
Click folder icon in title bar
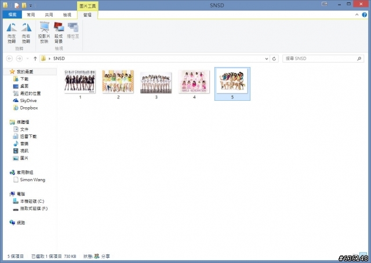(x=5, y=5)
